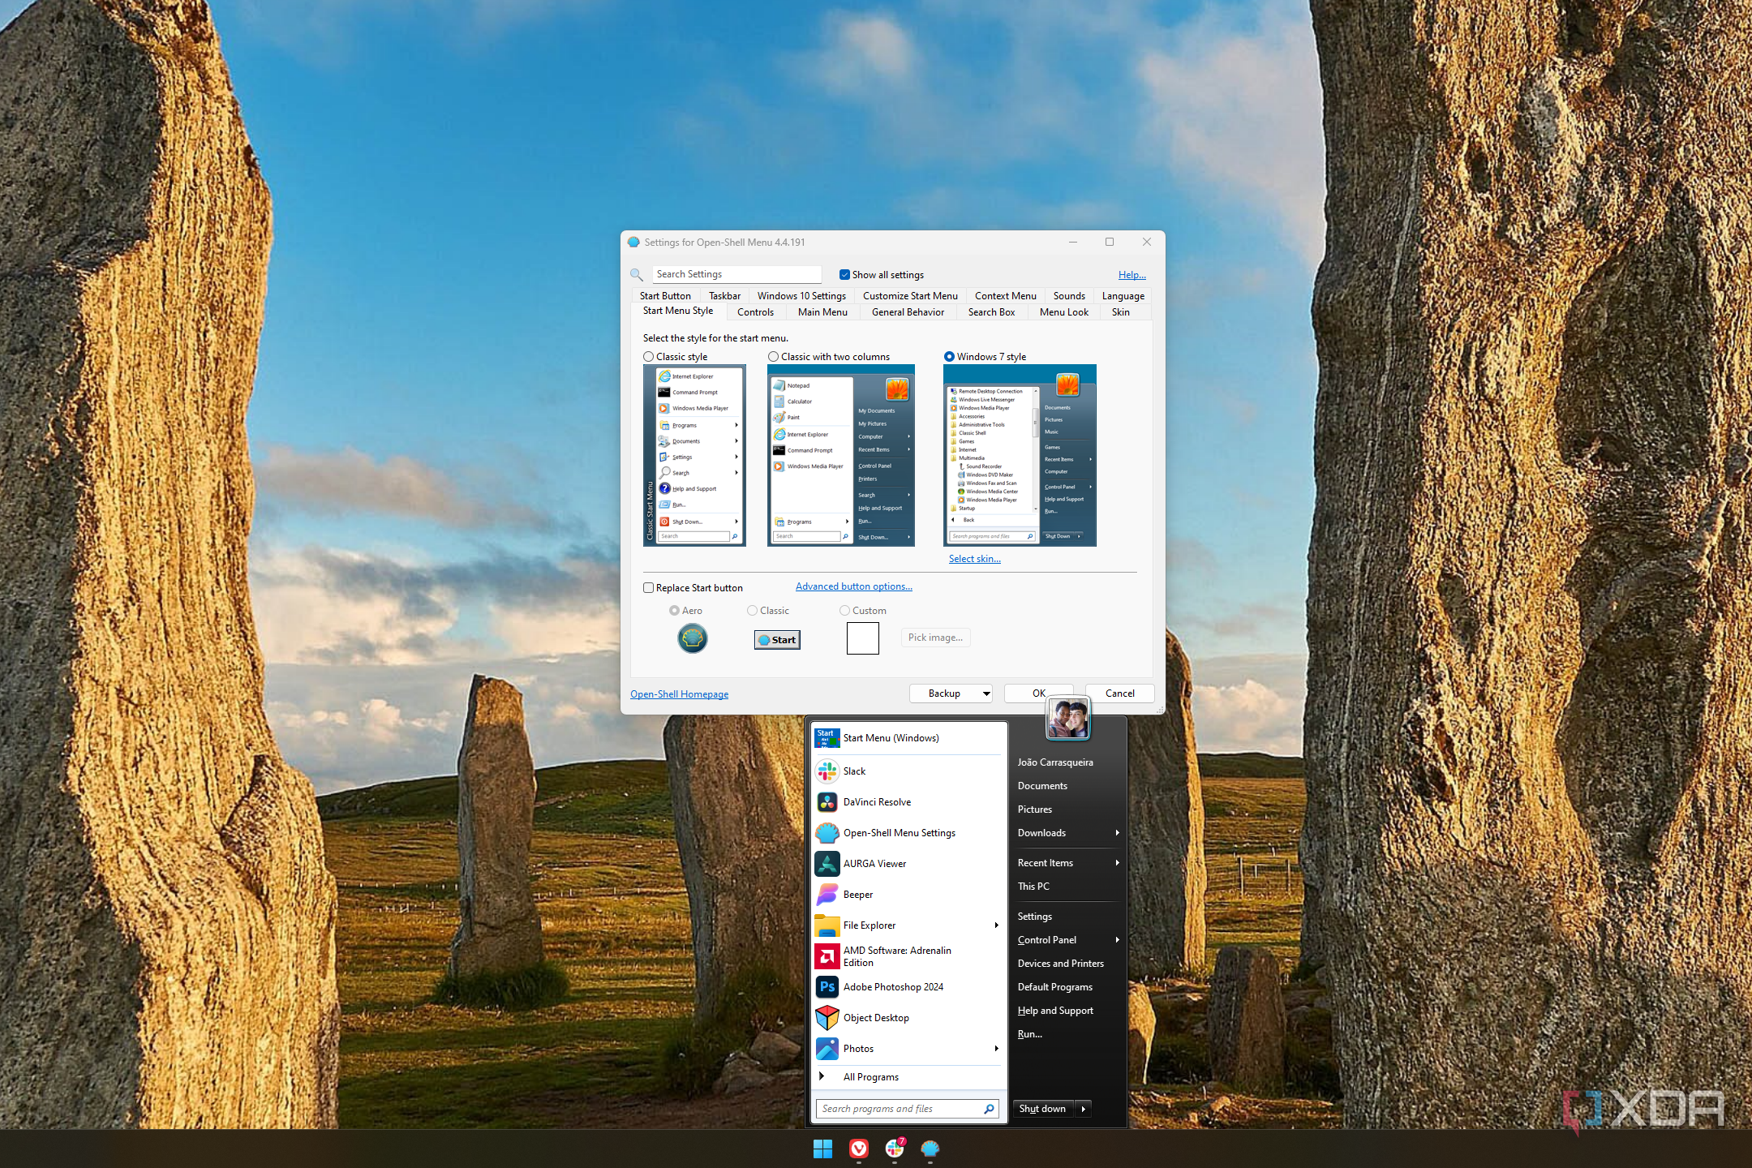Select the Classic style radio button
Viewport: 1752px width, 1168px height.
point(649,356)
